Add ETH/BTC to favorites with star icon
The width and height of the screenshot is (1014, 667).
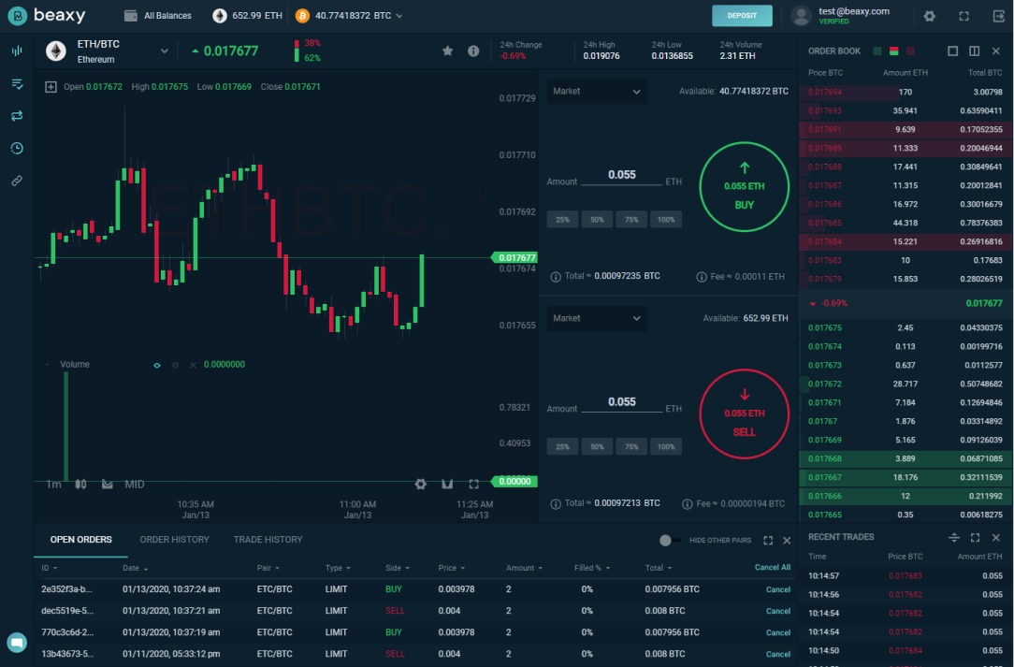pos(448,51)
